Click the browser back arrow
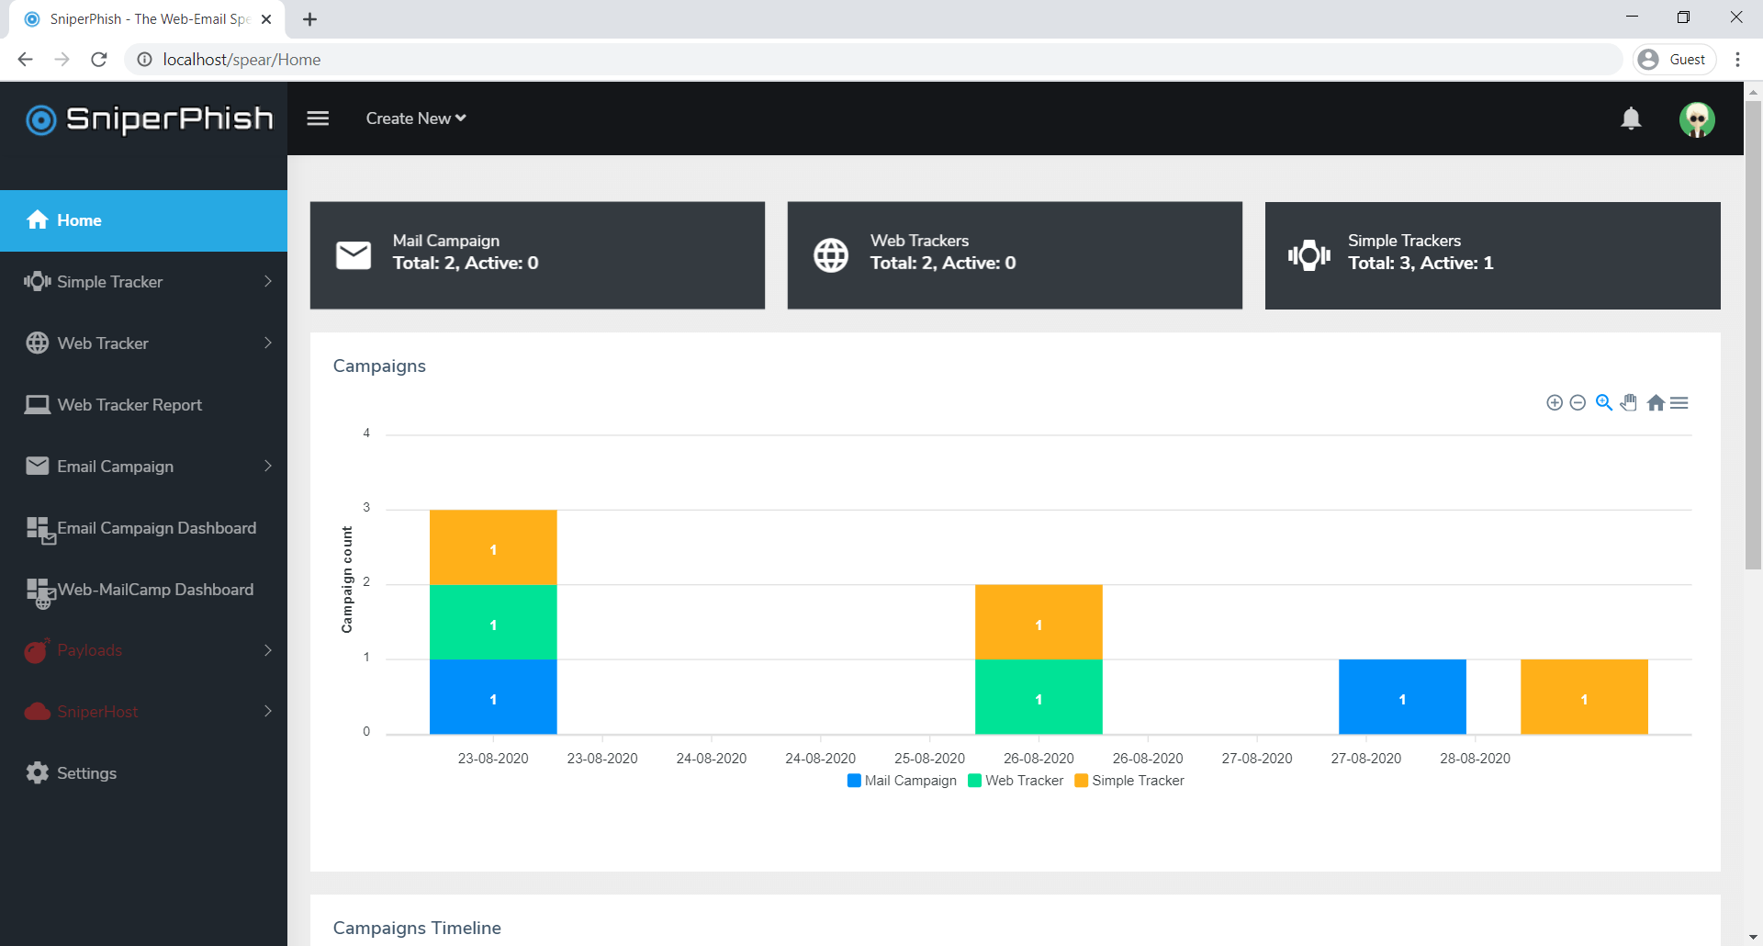 coord(25,59)
